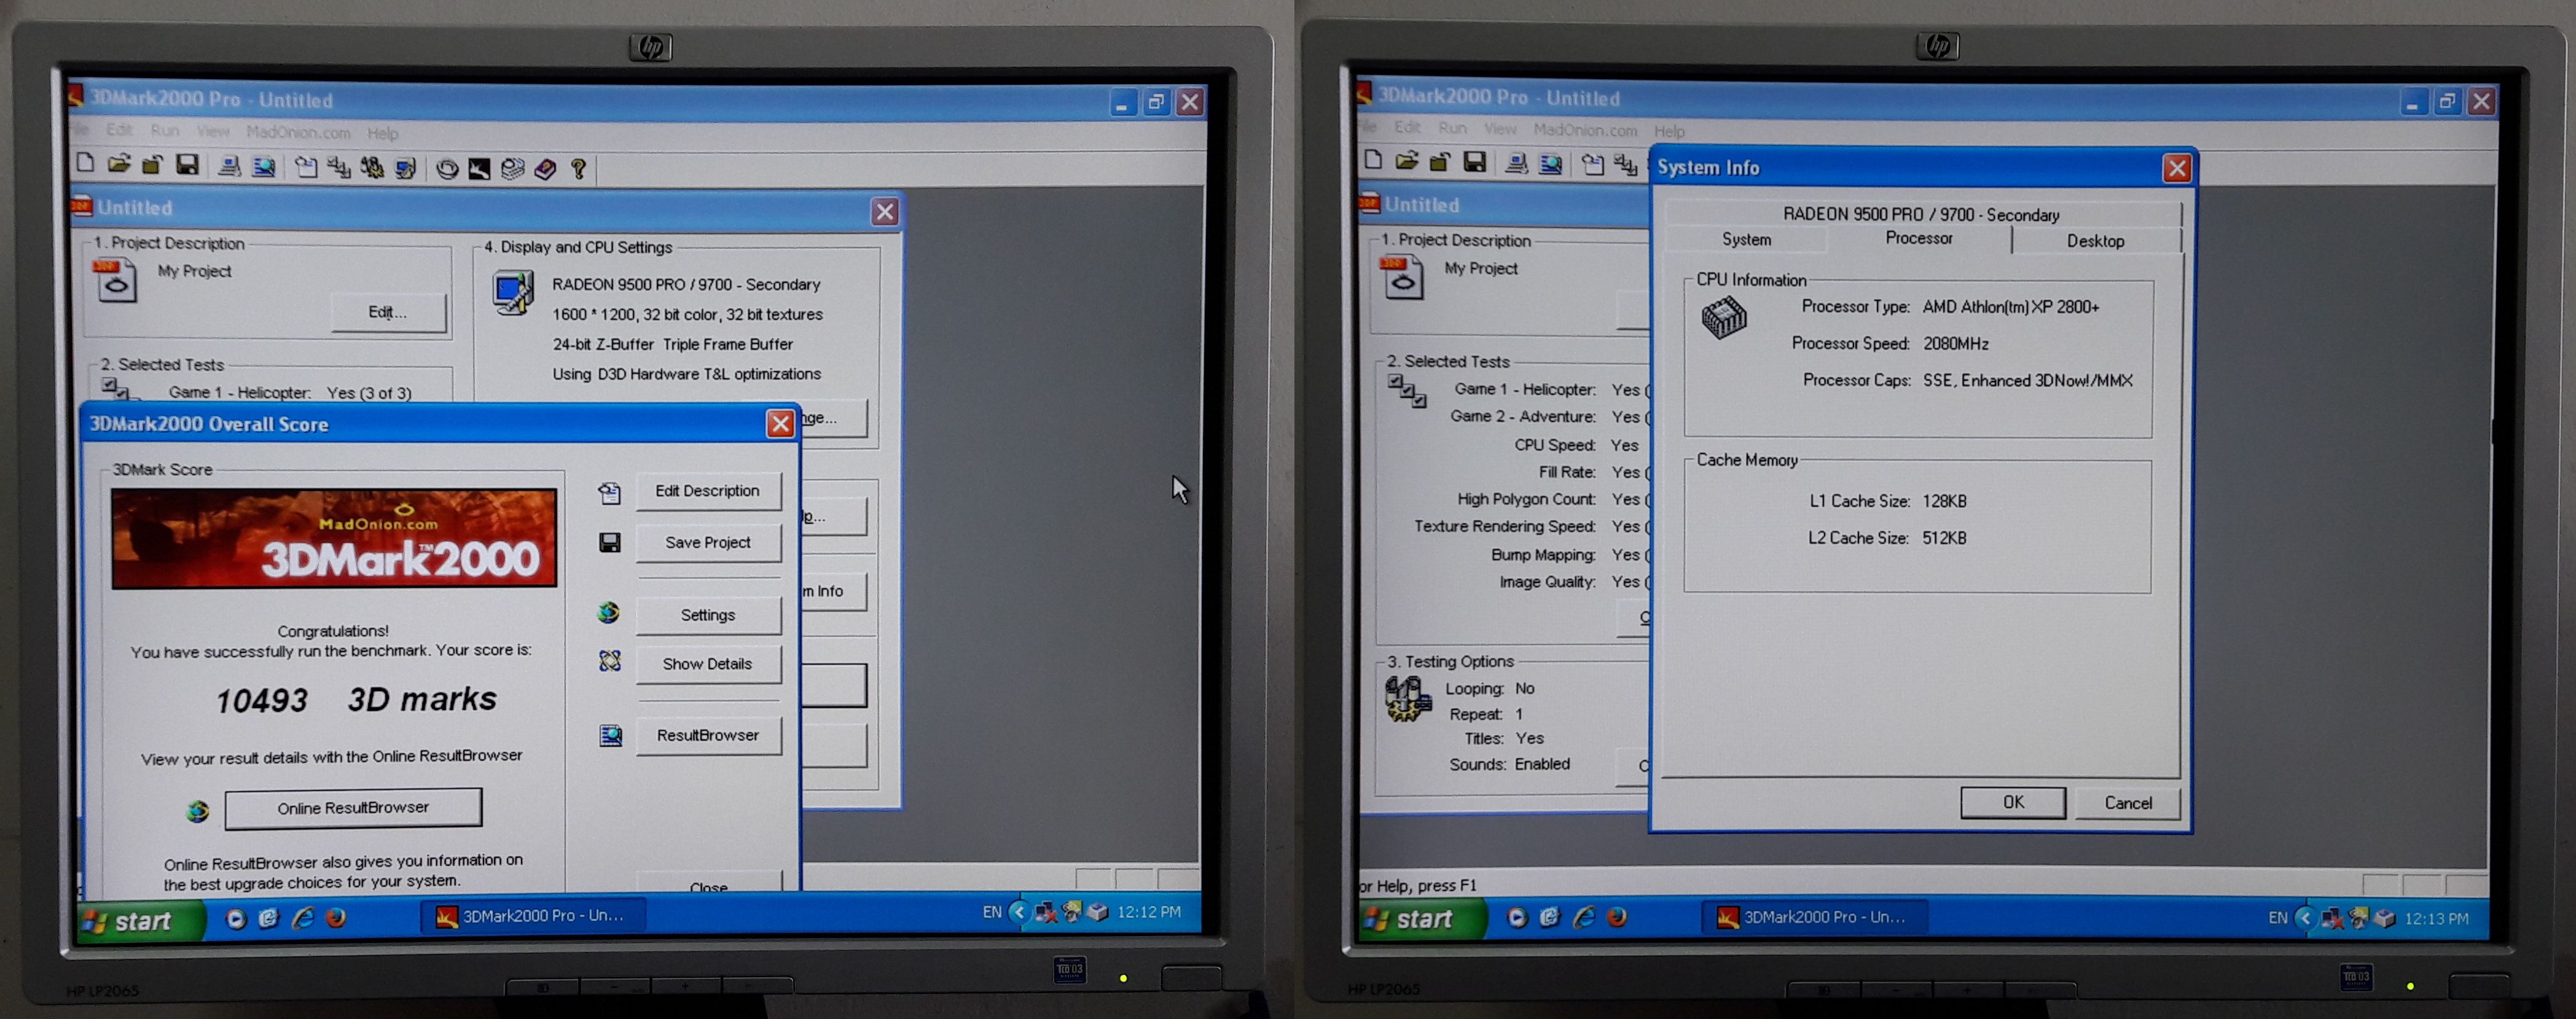Click New Project icon in left monitor's toolbar
Screen dimensions: 2576x1019
pos(86,164)
